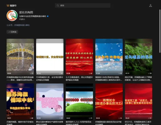This screenshot has height=125, width=161.
Task: Click the heart icon showing 75 likes
Action: (30, 73)
